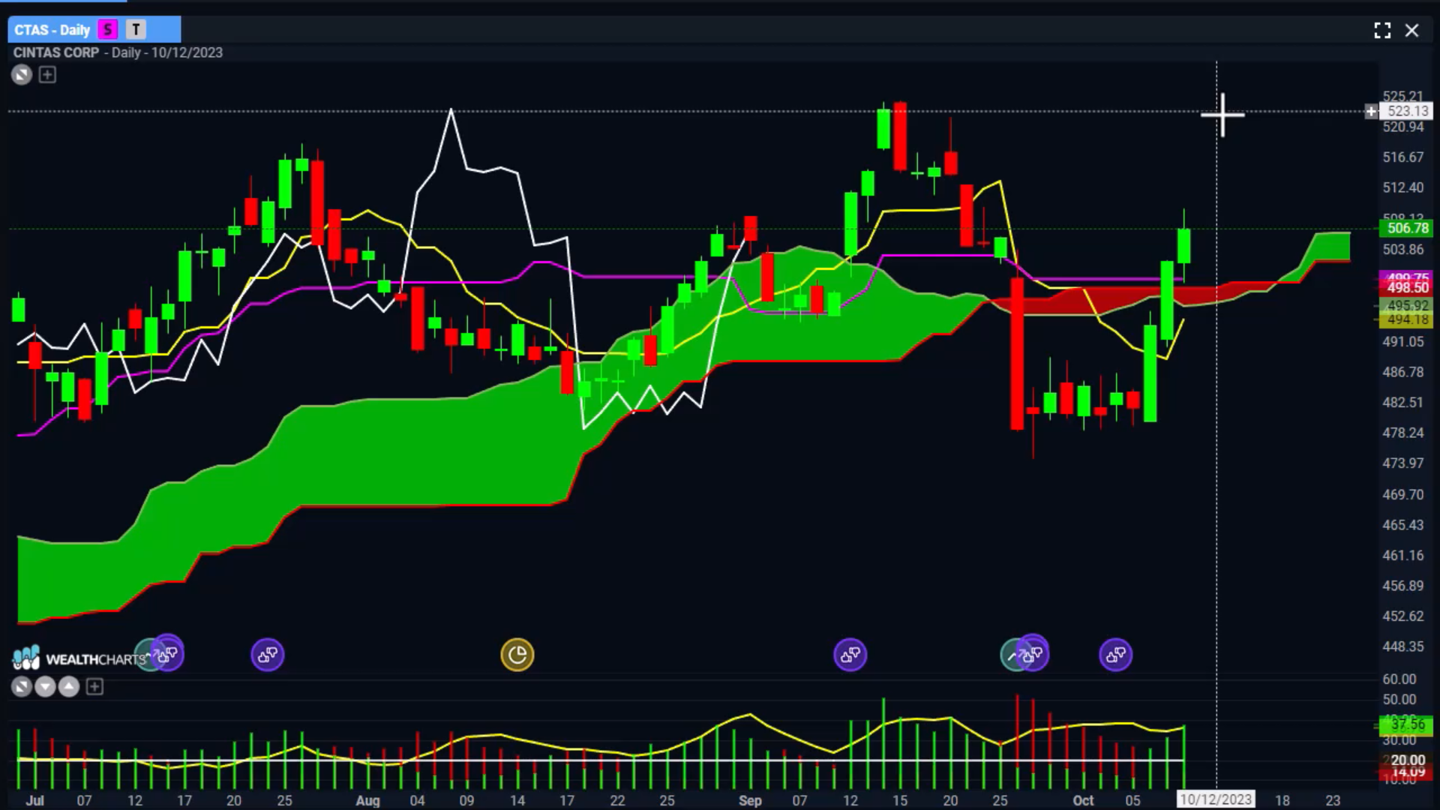The height and width of the screenshot is (810, 1440).
Task: Open the thumbs marker near Jul 17
Action: pyautogui.click(x=167, y=654)
